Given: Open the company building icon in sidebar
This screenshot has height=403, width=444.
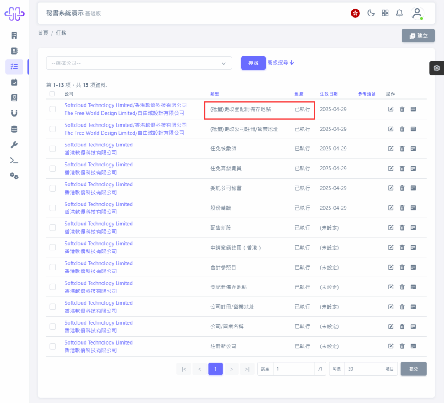Looking at the screenshot, I should click(x=14, y=36).
